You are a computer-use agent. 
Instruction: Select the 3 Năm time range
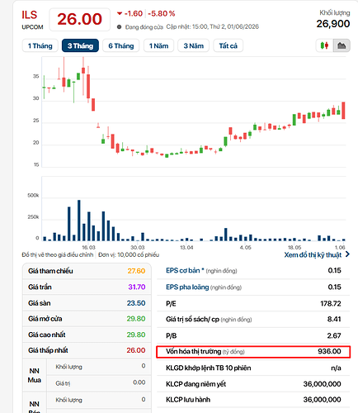tap(194, 45)
